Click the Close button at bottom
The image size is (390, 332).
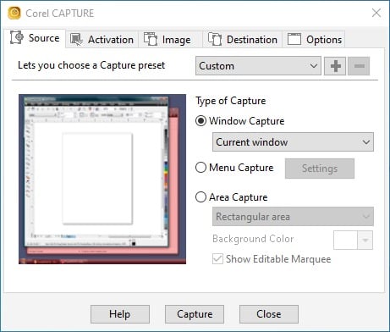click(269, 314)
